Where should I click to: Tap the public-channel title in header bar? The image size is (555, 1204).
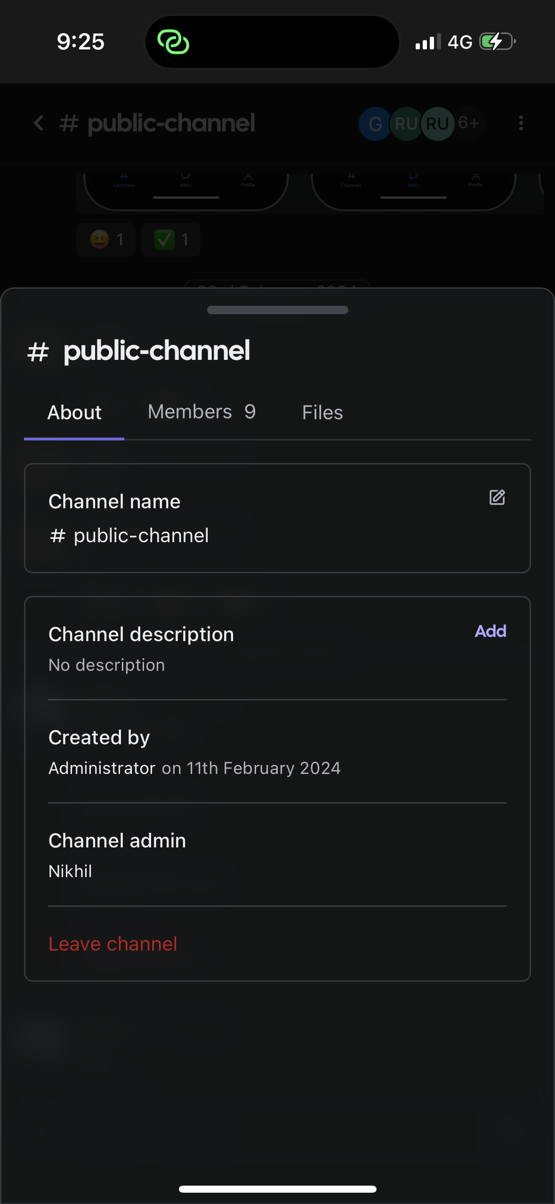171,123
